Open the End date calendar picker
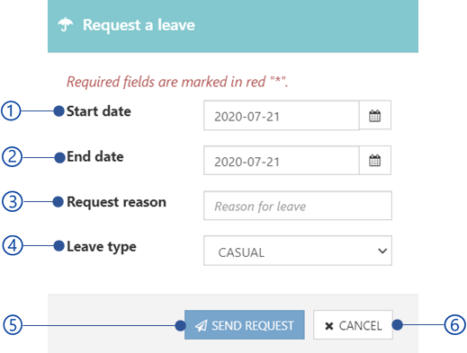This screenshot has width=467, height=353. point(375,161)
